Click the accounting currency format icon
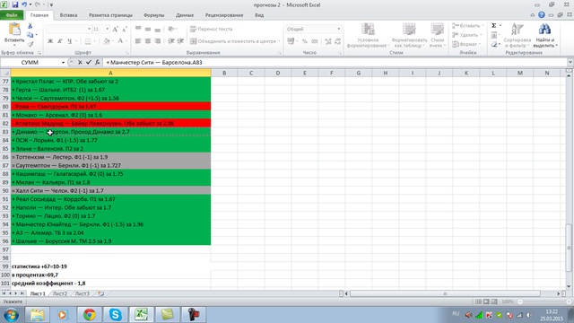This screenshot has width=574, height=323. click(291, 41)
